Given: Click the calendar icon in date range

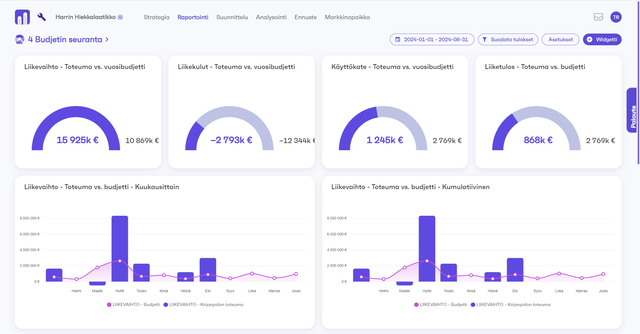Looking at the screenshot, I should 398,39.
